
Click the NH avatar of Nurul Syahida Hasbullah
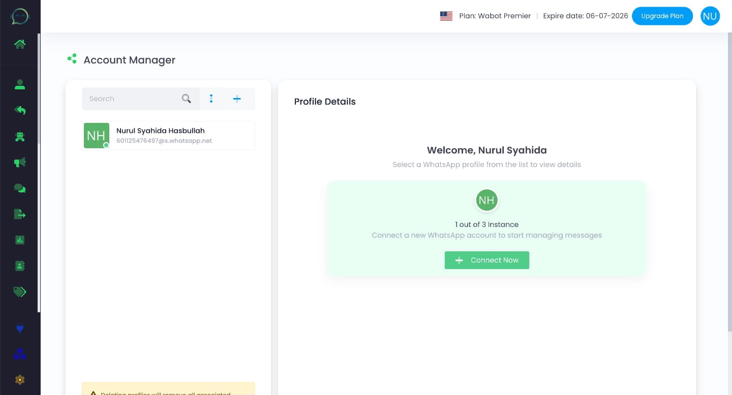(96, 136)
